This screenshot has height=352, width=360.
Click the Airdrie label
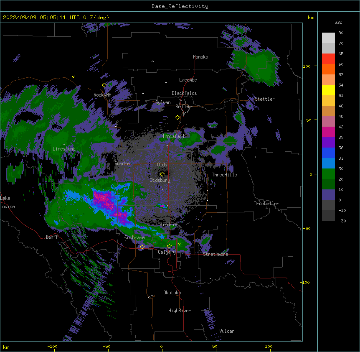click(x=168, y=224)
